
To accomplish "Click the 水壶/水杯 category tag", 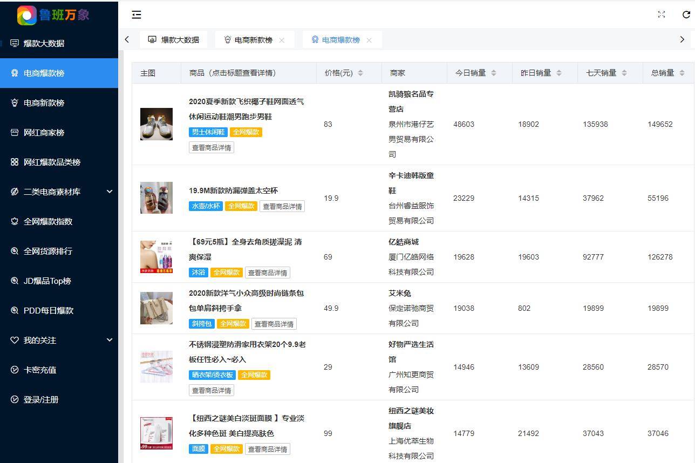I will pyautogui.click(x=206, y=206).
